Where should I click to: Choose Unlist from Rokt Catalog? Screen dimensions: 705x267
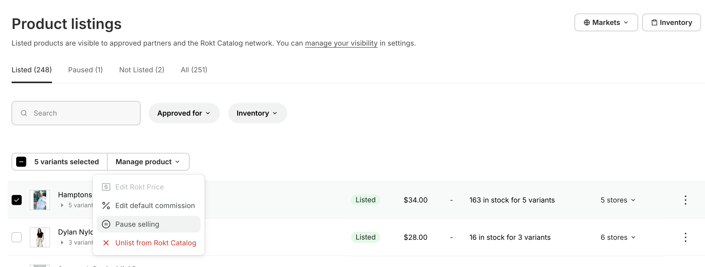155,243
